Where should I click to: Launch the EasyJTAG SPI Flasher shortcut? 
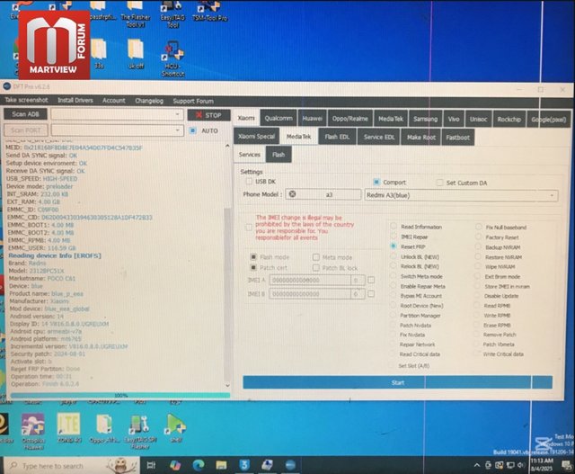pos(140,432)
